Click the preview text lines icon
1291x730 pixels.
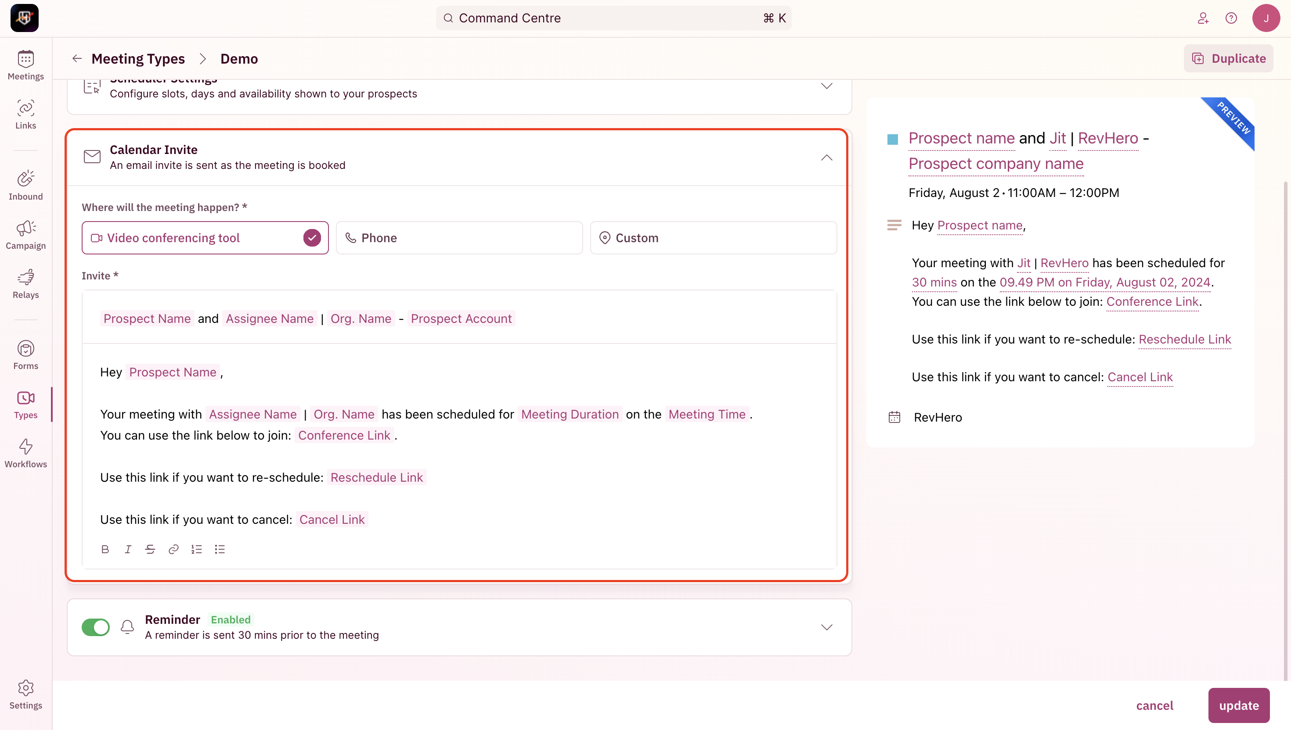pyautogui.click(x=894, y=225)
